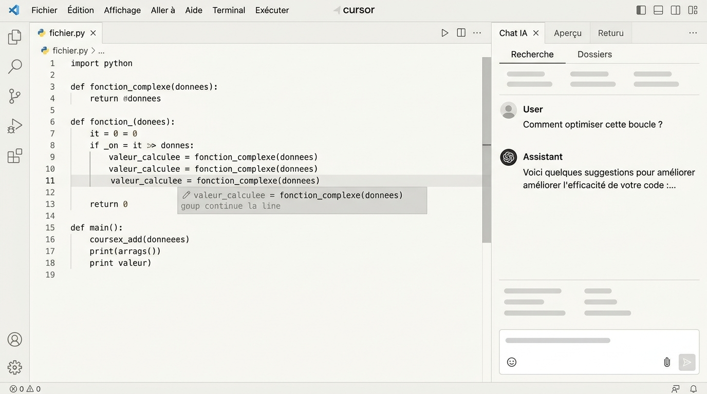Click the VS Code logo in title bar
707x394 pixels.
[x=14, y=10]
